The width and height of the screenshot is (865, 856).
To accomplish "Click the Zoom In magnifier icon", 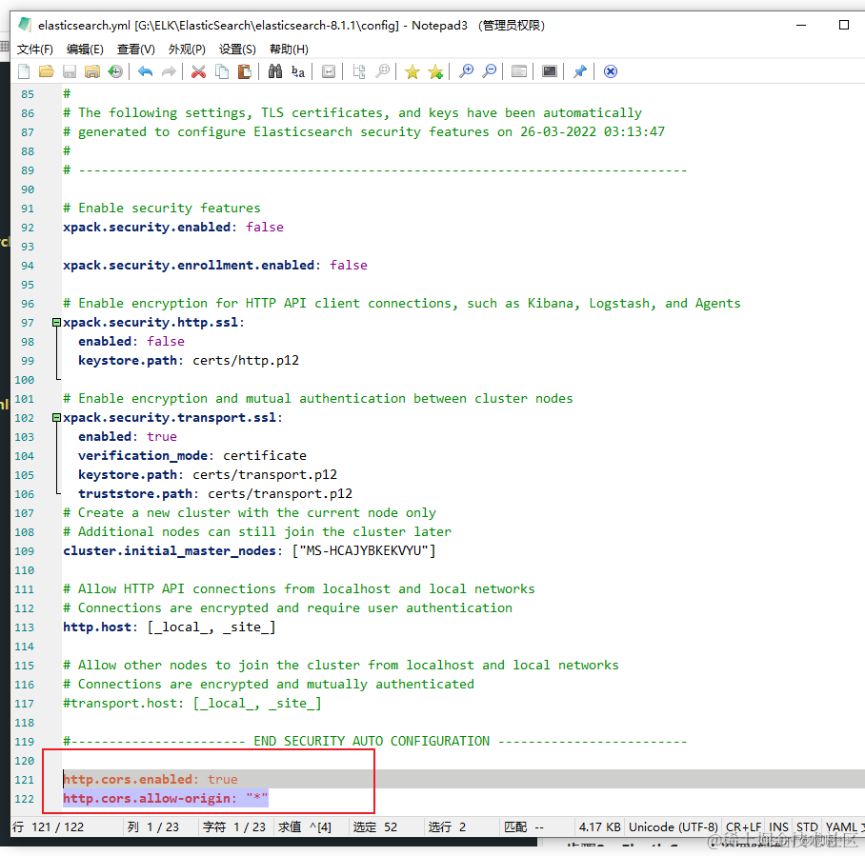I will 466,71.
